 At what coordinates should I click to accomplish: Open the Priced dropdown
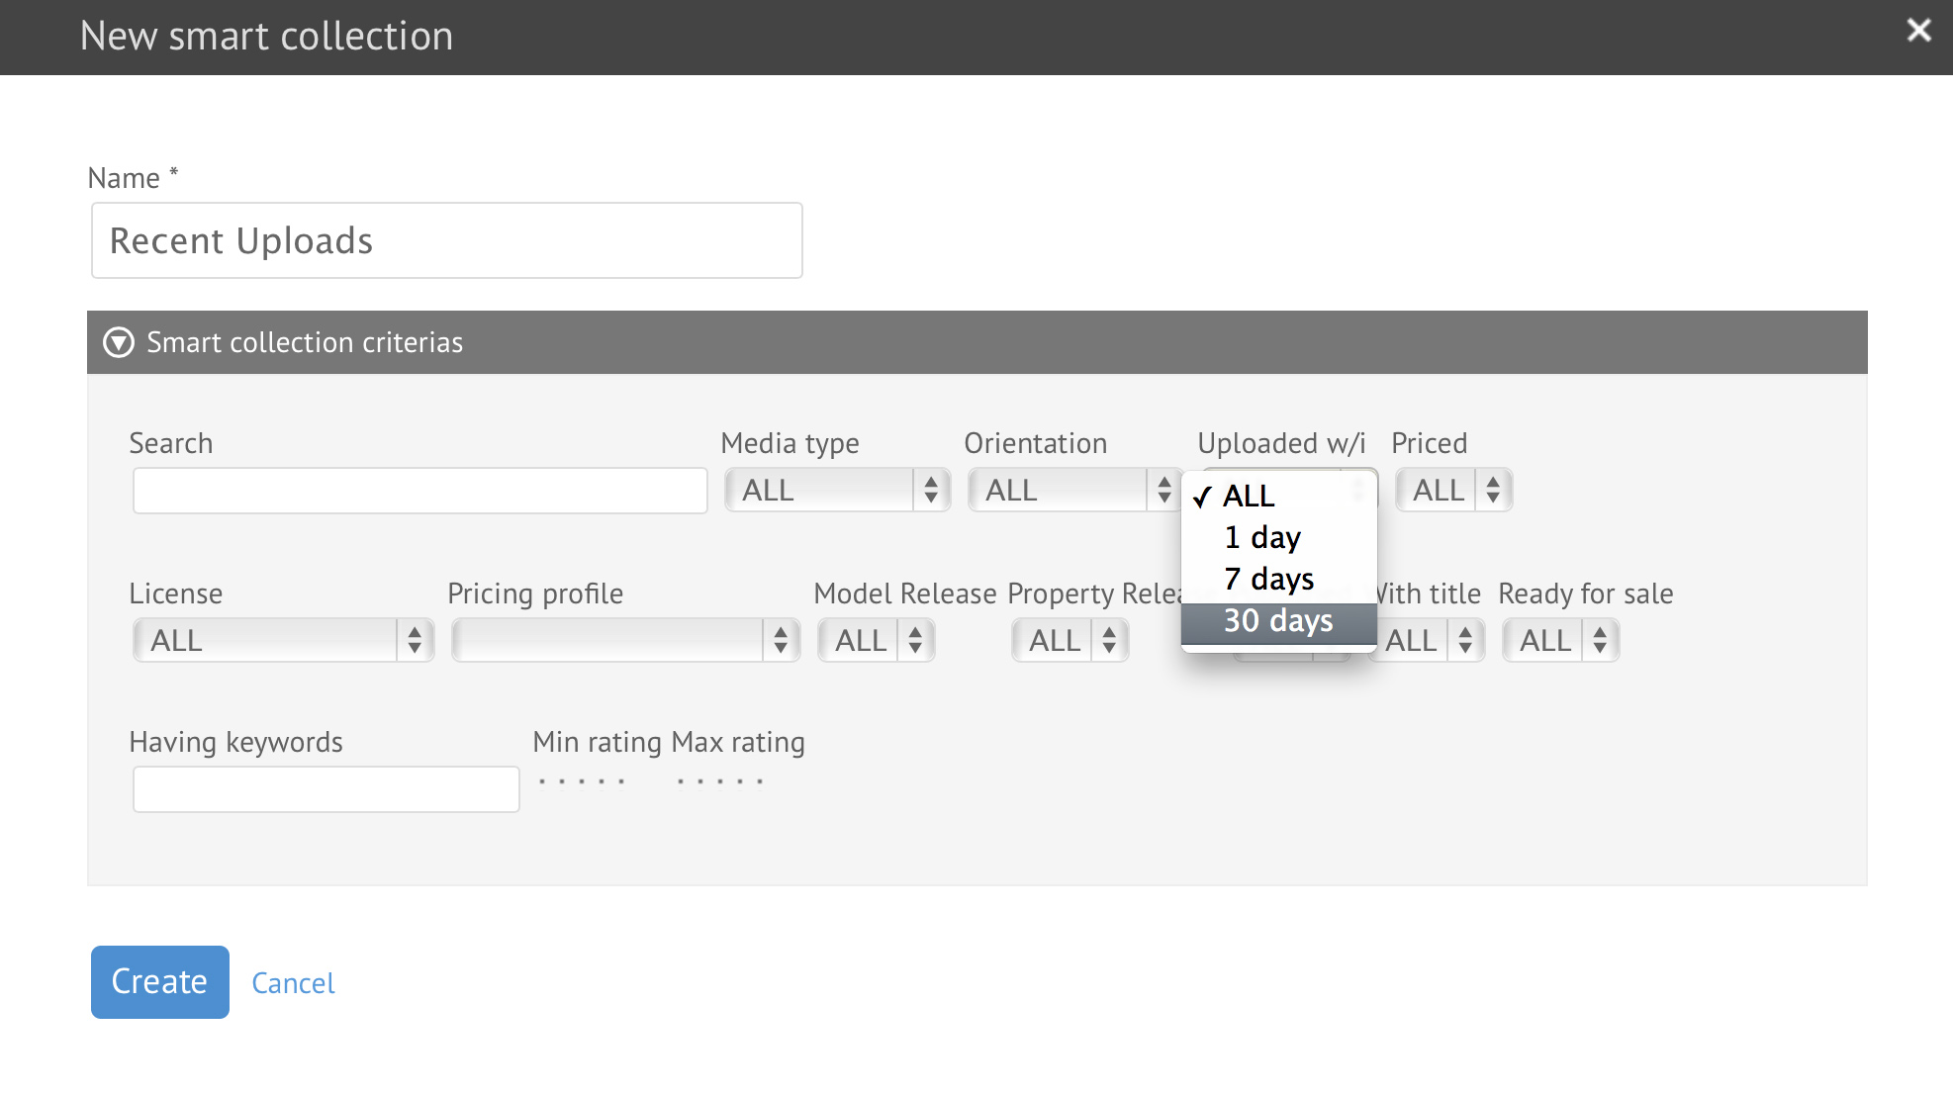[1453, 491]
